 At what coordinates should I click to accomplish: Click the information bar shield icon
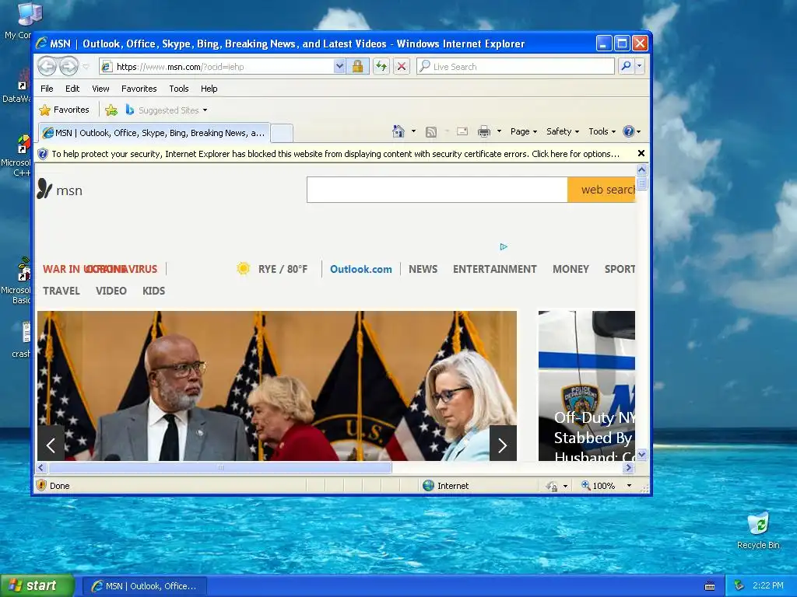click(x=44, y=154)
